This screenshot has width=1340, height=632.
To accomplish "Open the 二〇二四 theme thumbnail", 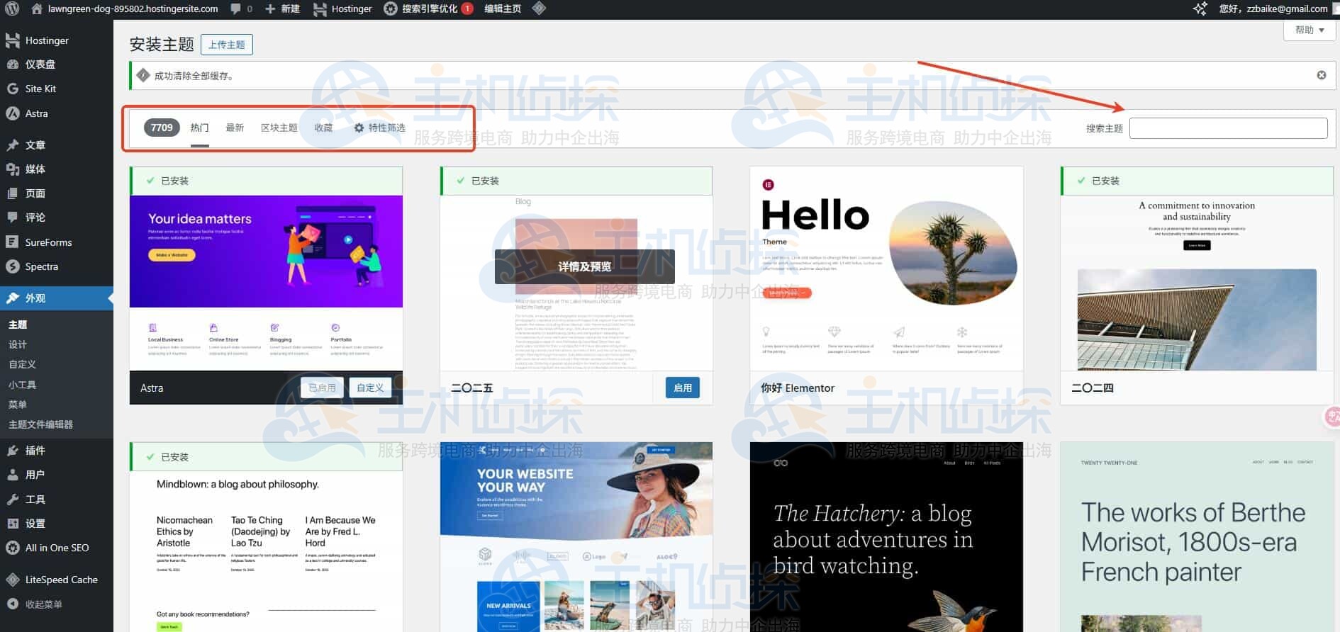I will [1197, 283].
